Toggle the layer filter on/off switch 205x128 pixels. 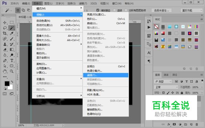point(202,81)
